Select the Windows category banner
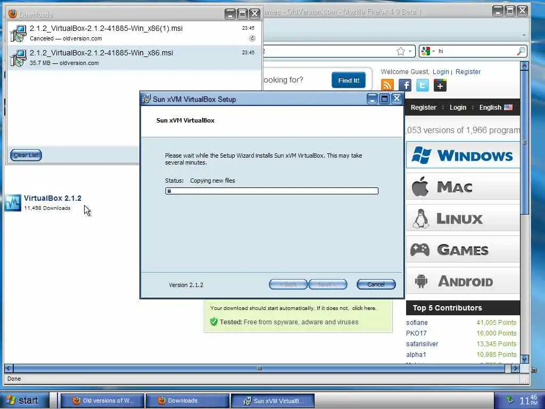545x409 pixels. point(463,155)
